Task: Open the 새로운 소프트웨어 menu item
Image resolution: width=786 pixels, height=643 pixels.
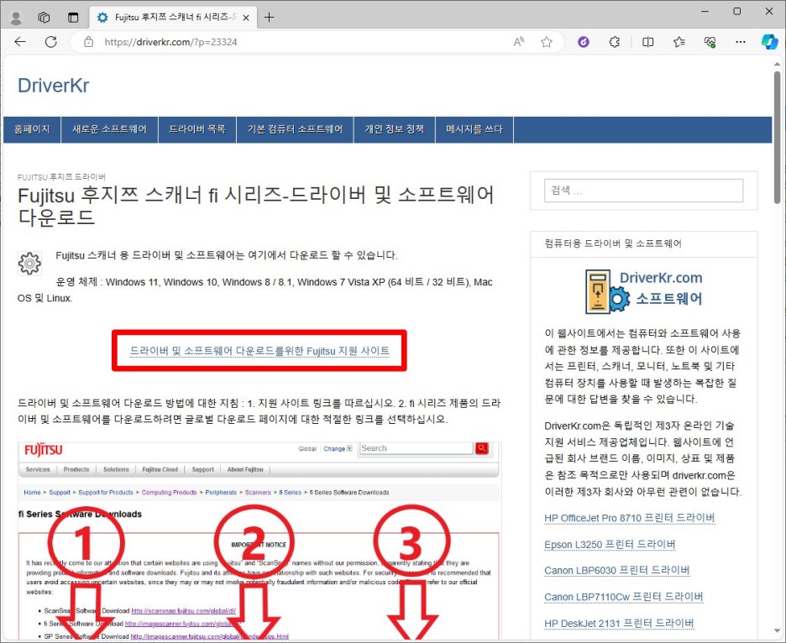Action: 109,129
